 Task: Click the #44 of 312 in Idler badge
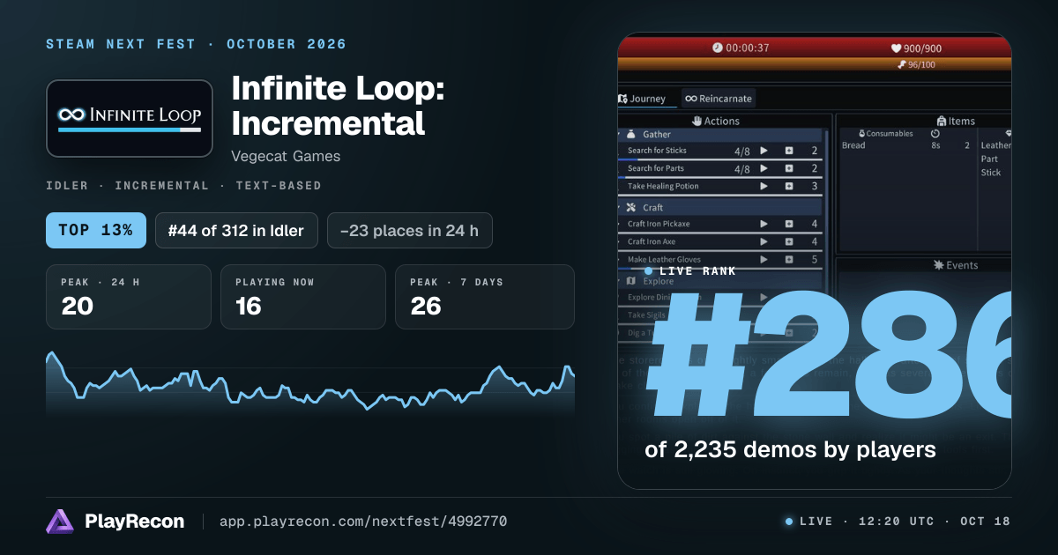pyautogui.click(x=236, y=231)
